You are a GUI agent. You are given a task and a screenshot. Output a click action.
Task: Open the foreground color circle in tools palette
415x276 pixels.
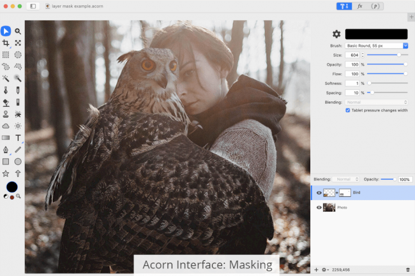(x=12, y=187)
